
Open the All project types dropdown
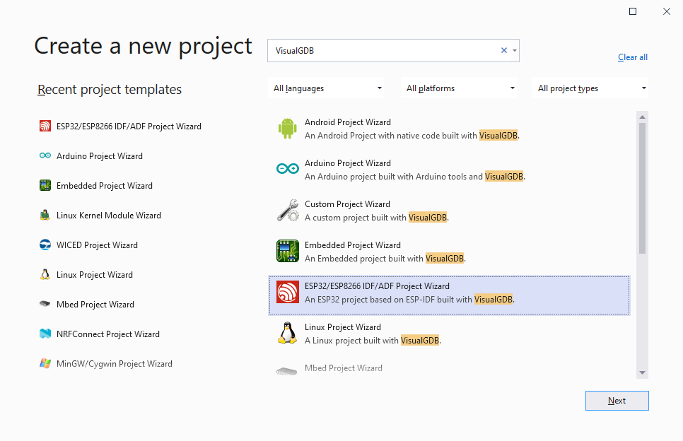(x=590, y=88)
